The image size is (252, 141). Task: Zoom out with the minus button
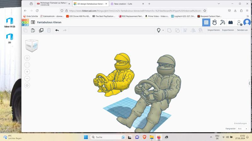coord(27,79)
